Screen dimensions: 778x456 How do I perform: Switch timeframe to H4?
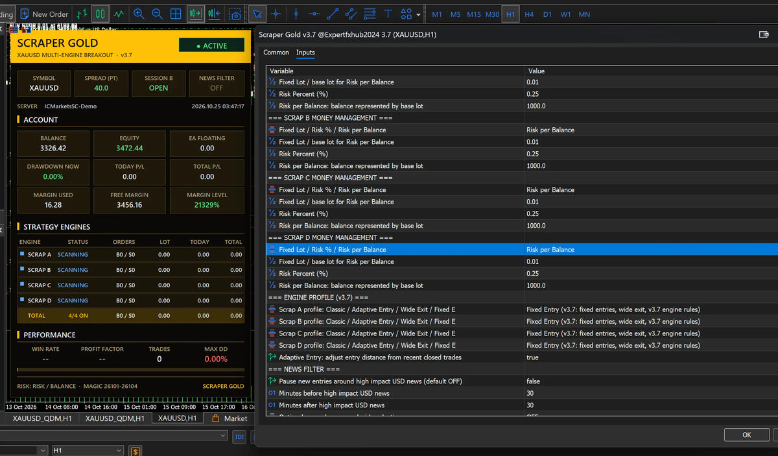pos(529,14)
